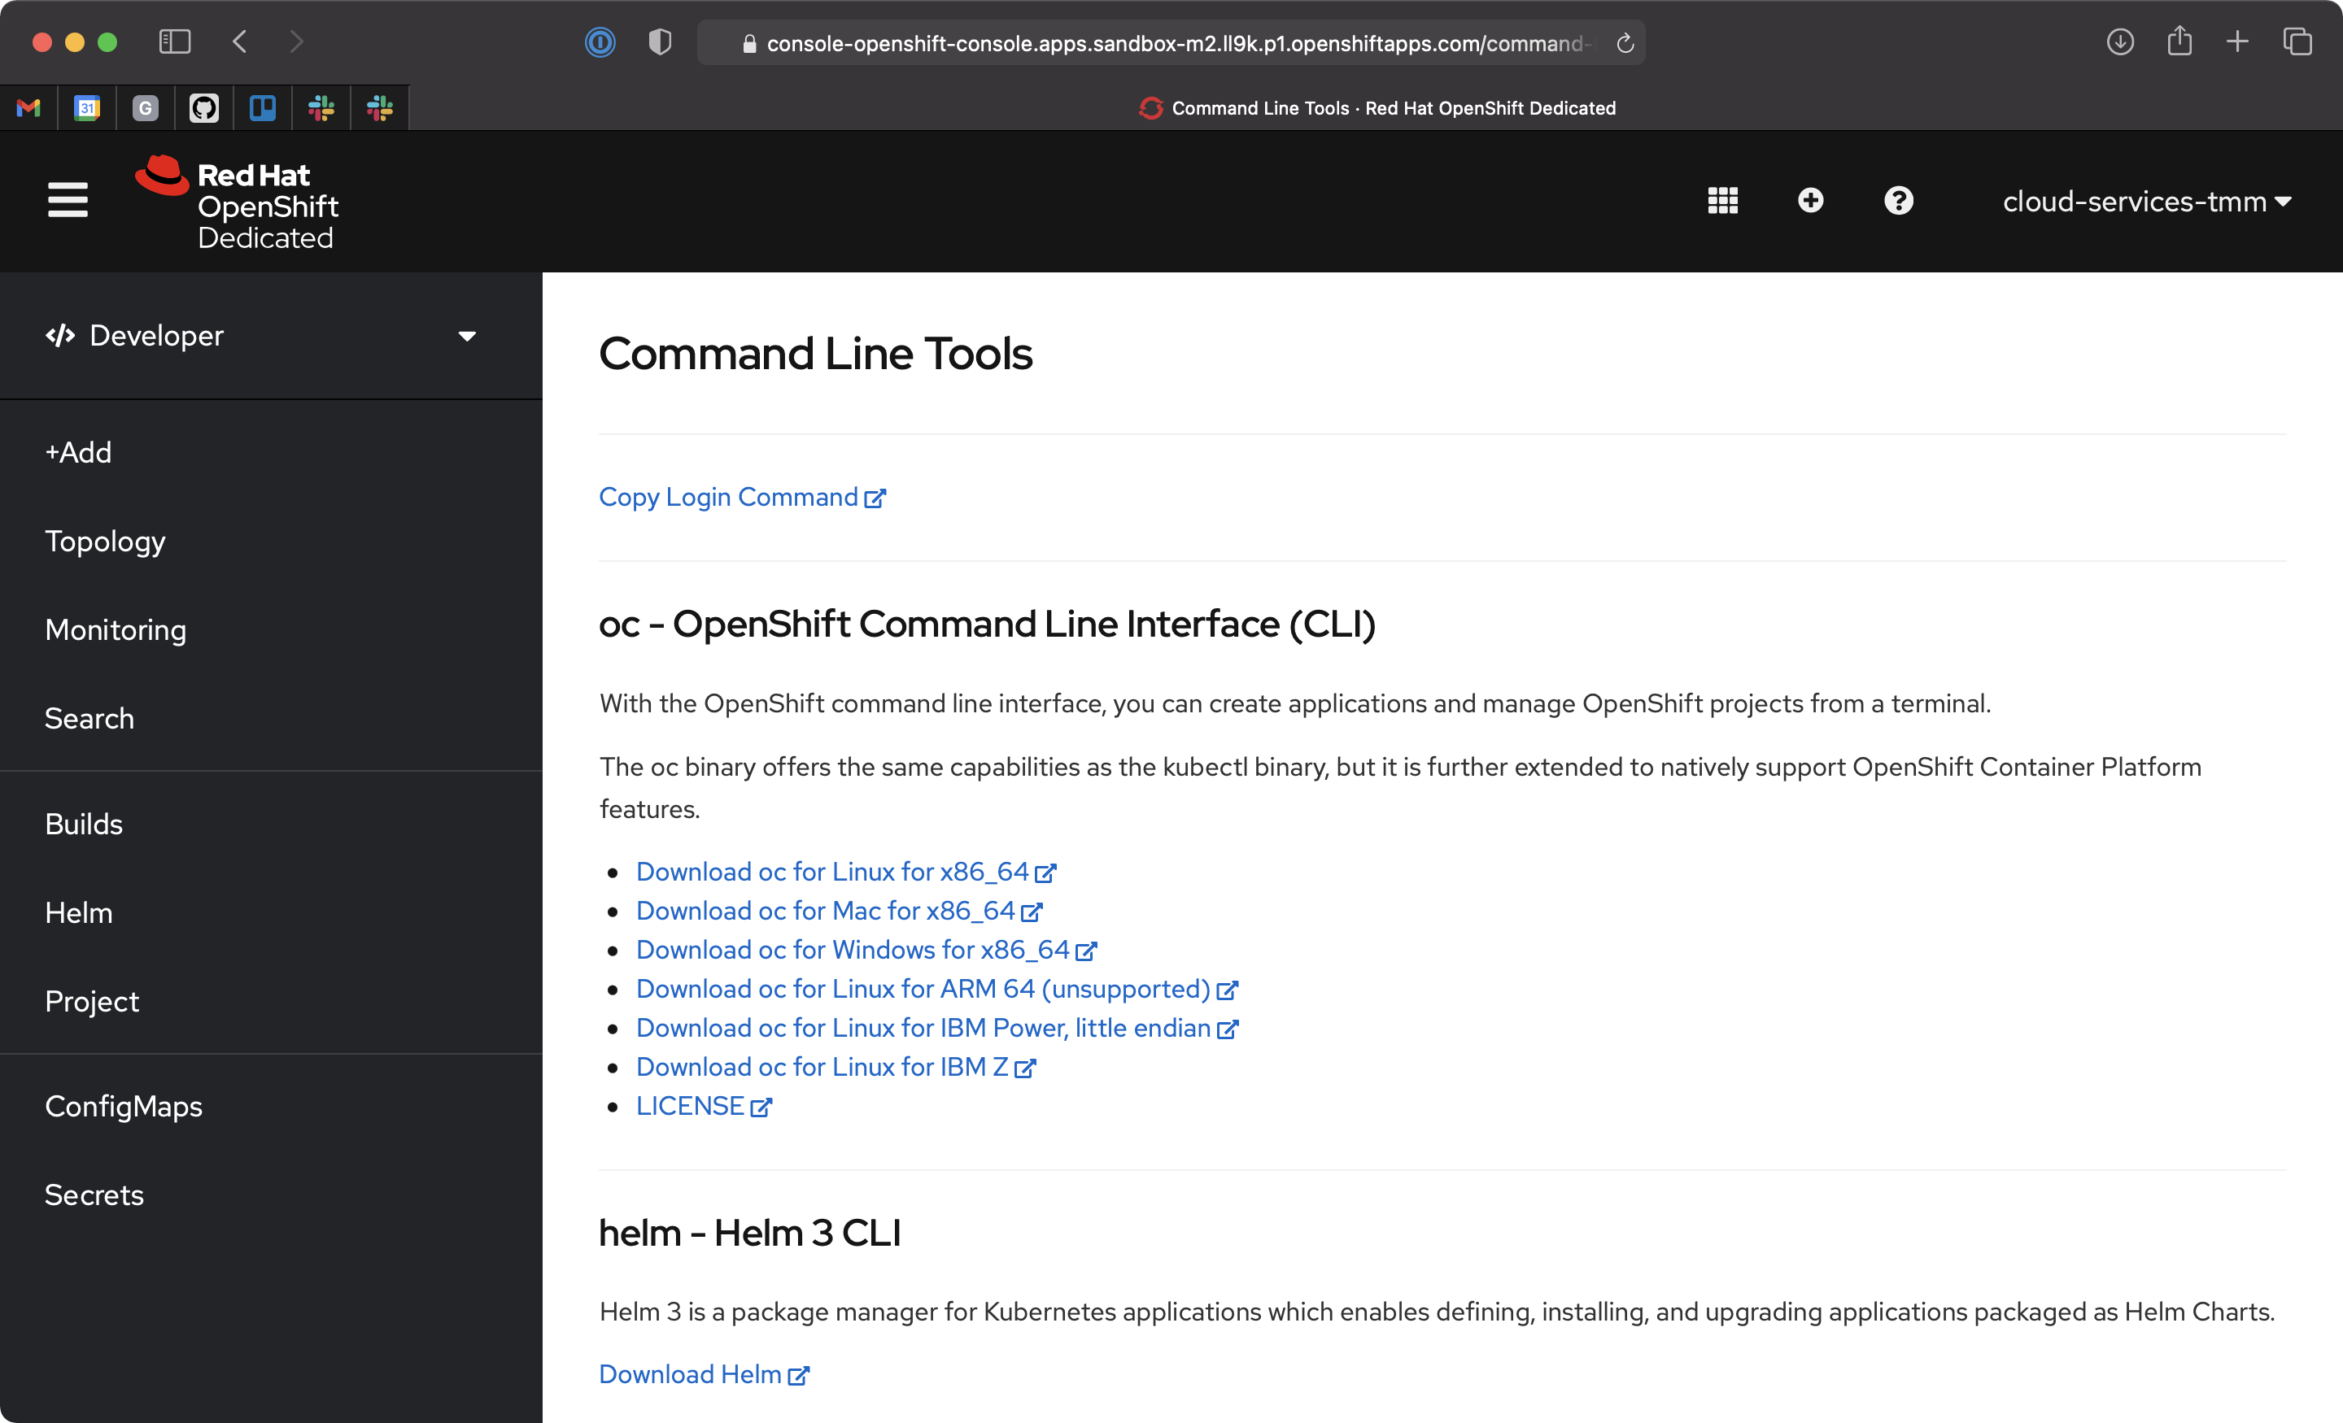Viewport: 2343px width, 1423px height.
Task: Open the Helm section in sidebar
Action: pyautogui.click(x=78, y=912)
